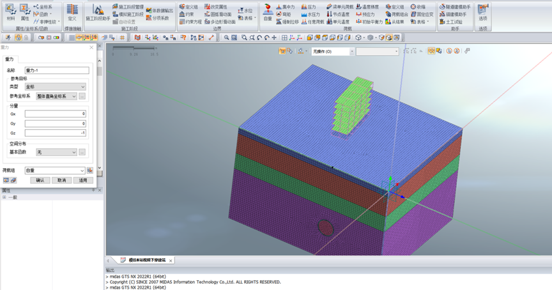Image resolution: width=552 pixels, height=290 pixels.
Task: Click the Gx value field
Action: coord(56,114)
